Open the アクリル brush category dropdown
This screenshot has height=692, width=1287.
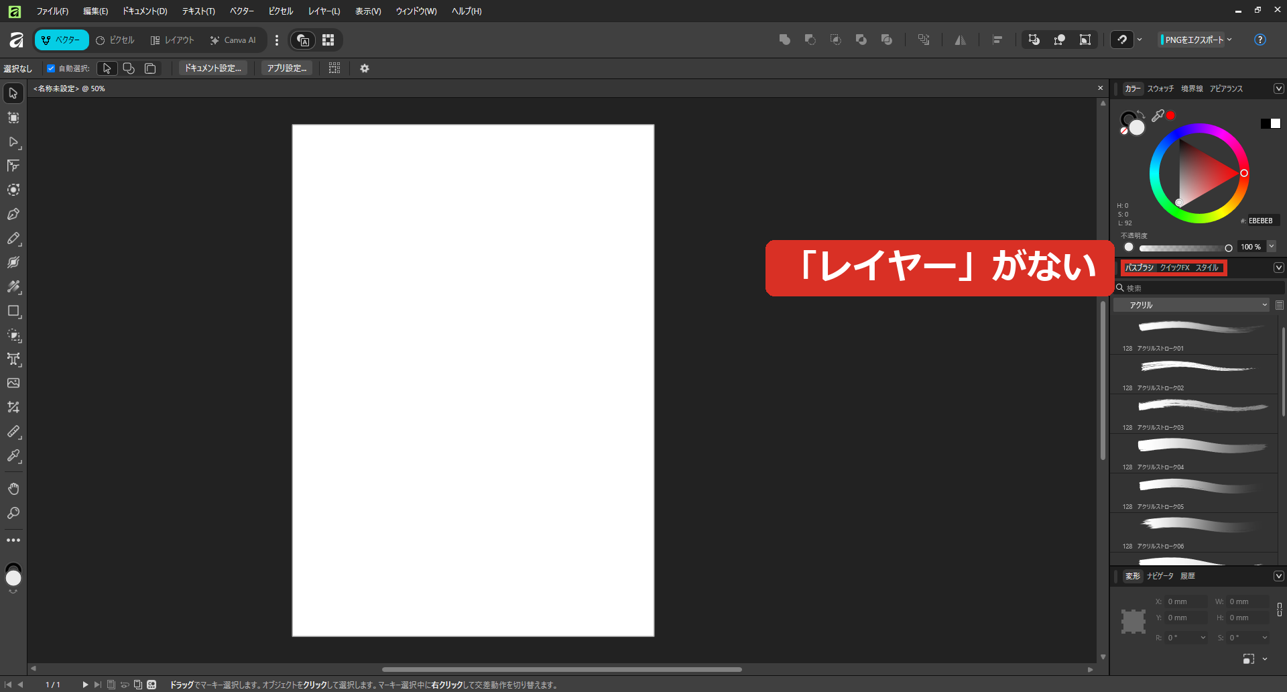1192,305
